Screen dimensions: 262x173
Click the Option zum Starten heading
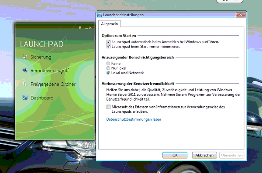119,36
